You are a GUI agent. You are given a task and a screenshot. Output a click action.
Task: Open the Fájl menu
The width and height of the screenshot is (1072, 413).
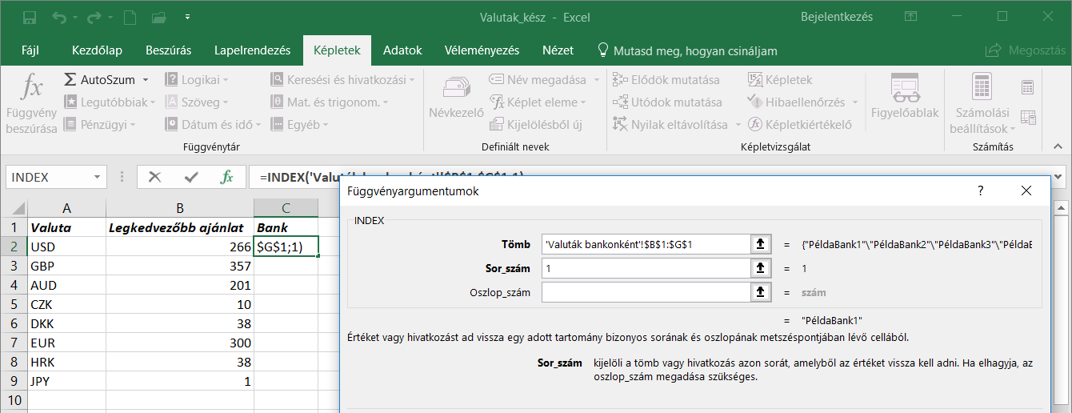pyautogui.click(x=30, y=50)
